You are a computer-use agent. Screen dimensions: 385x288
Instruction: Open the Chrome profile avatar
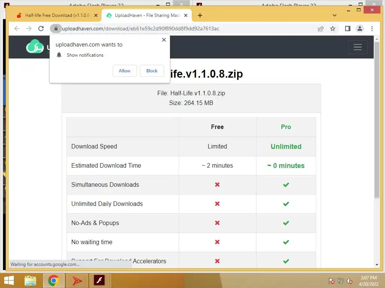pos(360,28)
